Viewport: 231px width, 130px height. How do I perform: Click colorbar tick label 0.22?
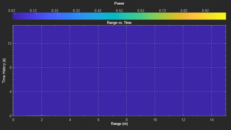(55, 11)
